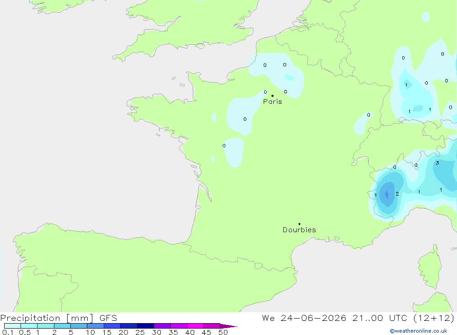Click the over-50 arrow tip of legend
This screenshot has width=457, height=335.
[228, 326]
